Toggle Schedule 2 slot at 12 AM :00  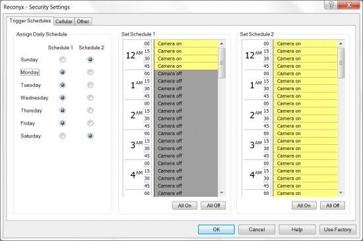point(305,43)
